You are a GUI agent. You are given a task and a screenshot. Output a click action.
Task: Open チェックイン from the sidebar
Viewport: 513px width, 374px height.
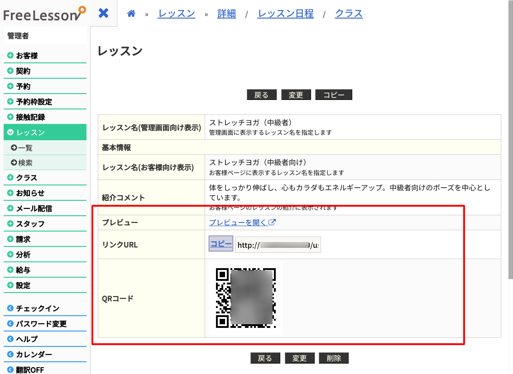(38, 308)
